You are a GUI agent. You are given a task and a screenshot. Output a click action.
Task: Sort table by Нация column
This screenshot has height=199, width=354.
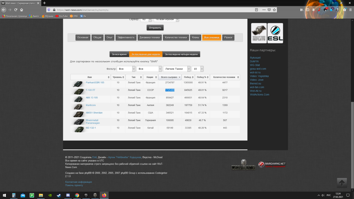click(x=150, y=77)
